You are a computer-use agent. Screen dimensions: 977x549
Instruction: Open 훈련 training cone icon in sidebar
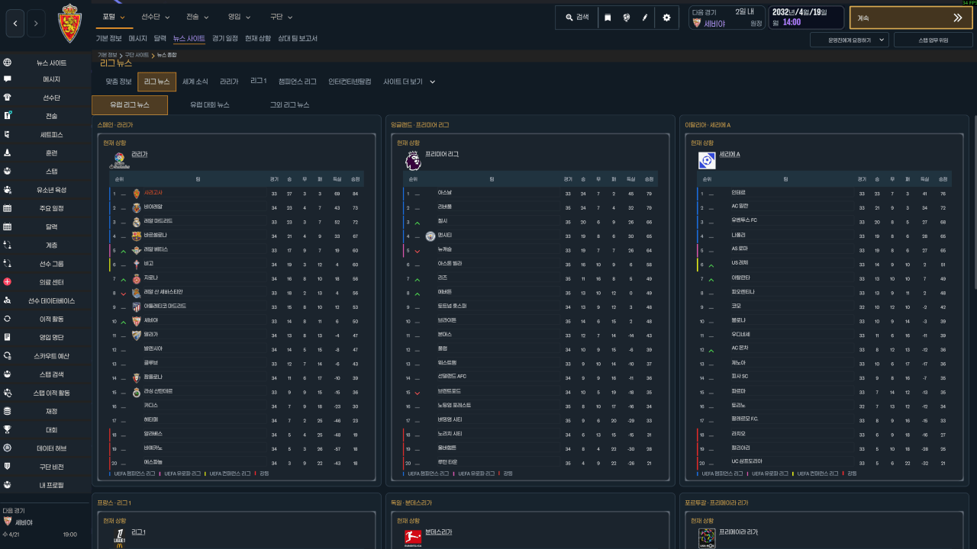[x=8, y=152]
